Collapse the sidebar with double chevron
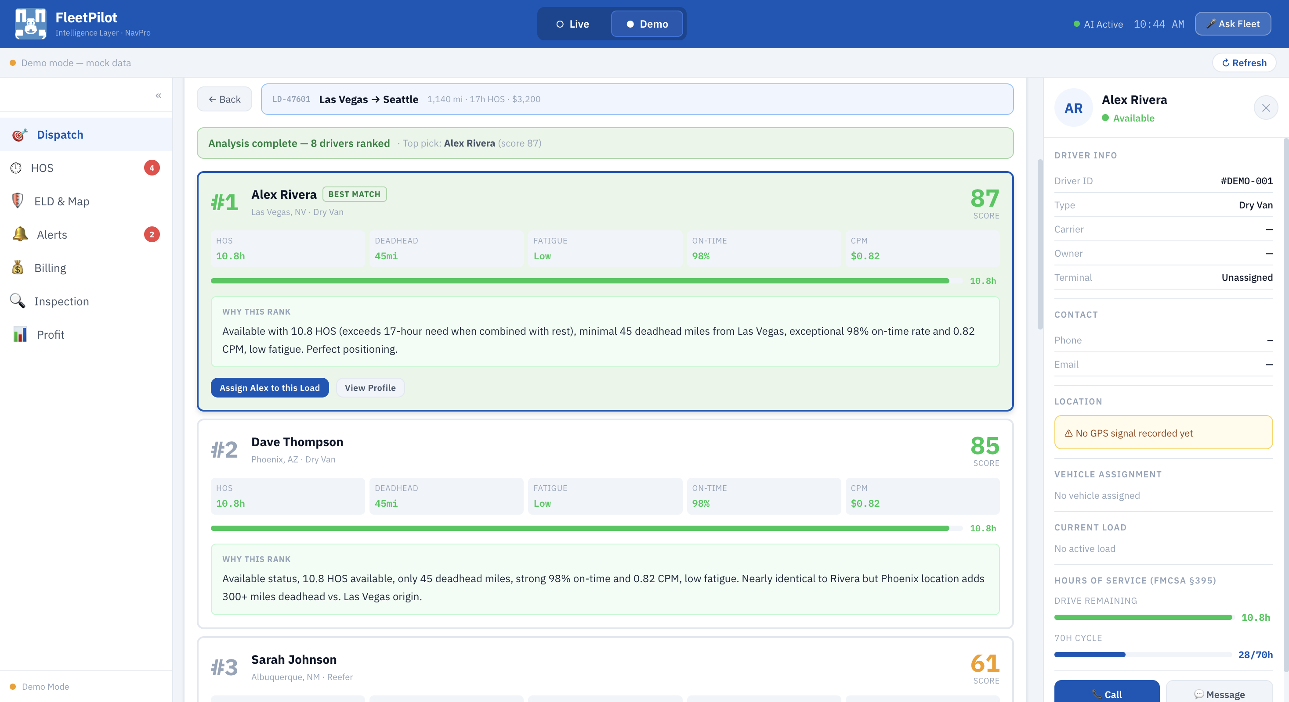 (158, 96)
